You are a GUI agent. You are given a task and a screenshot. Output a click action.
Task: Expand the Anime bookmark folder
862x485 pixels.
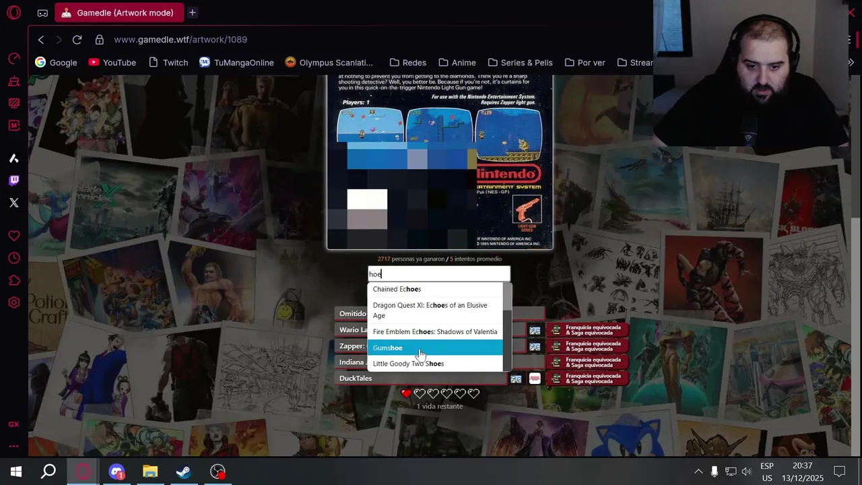coord(457,63)
